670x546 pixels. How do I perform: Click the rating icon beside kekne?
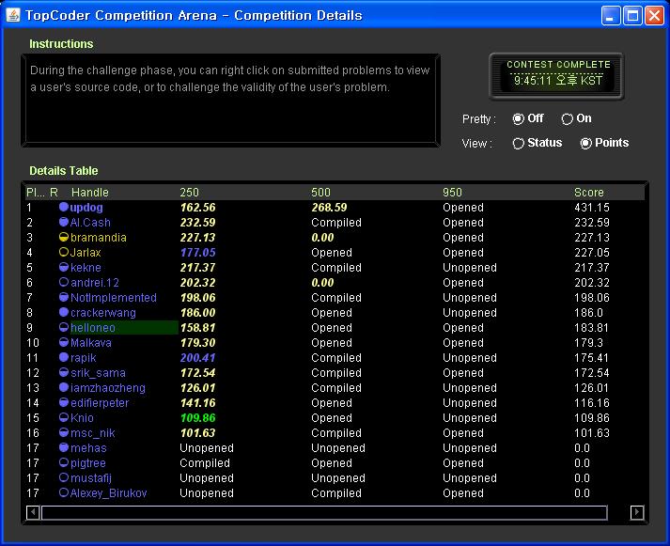pos(64,268)
